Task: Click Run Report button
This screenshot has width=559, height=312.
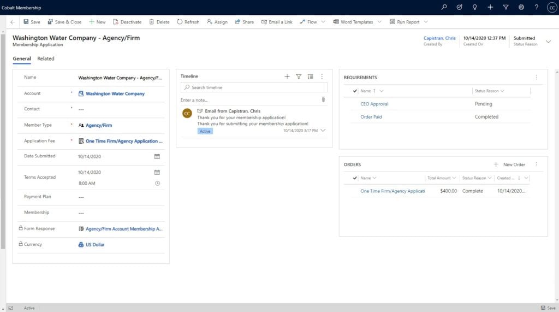Action: [405, 22]
